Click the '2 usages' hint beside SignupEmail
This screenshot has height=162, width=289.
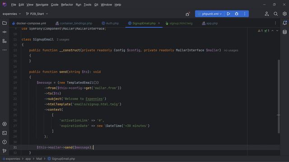click(x=63, y=40)
